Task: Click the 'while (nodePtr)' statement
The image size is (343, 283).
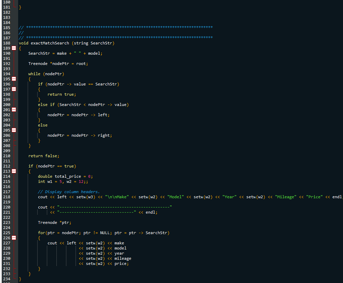Action: (x=46, y=74)
